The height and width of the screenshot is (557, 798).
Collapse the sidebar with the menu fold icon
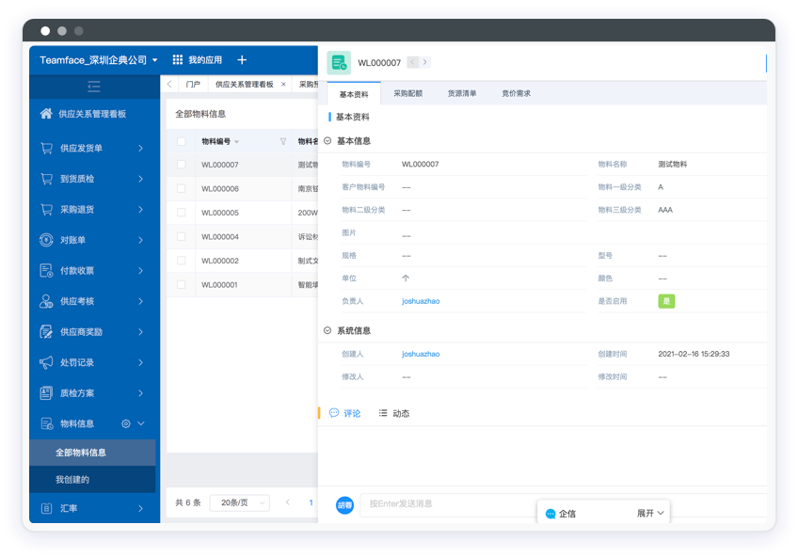[94, 87]
